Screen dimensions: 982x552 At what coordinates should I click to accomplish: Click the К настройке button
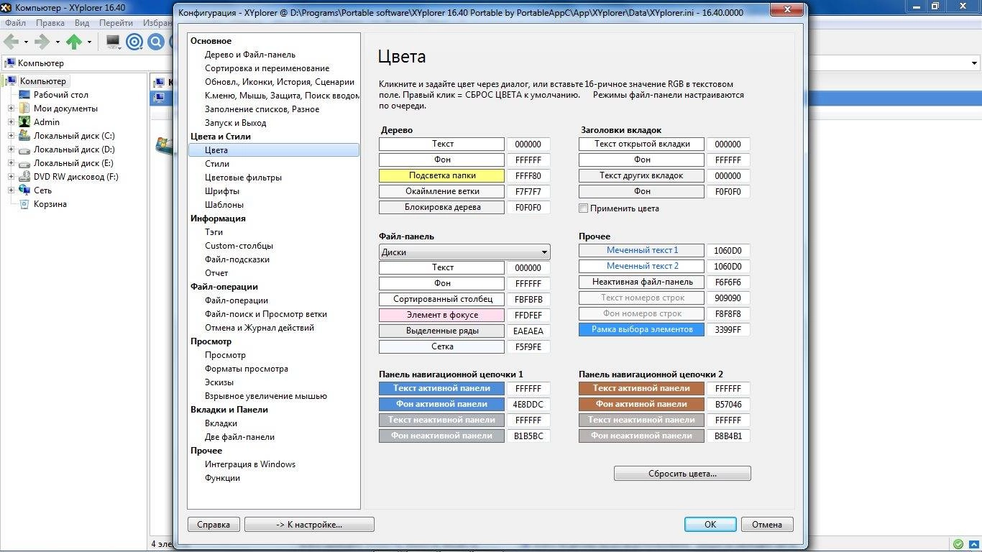309,524
